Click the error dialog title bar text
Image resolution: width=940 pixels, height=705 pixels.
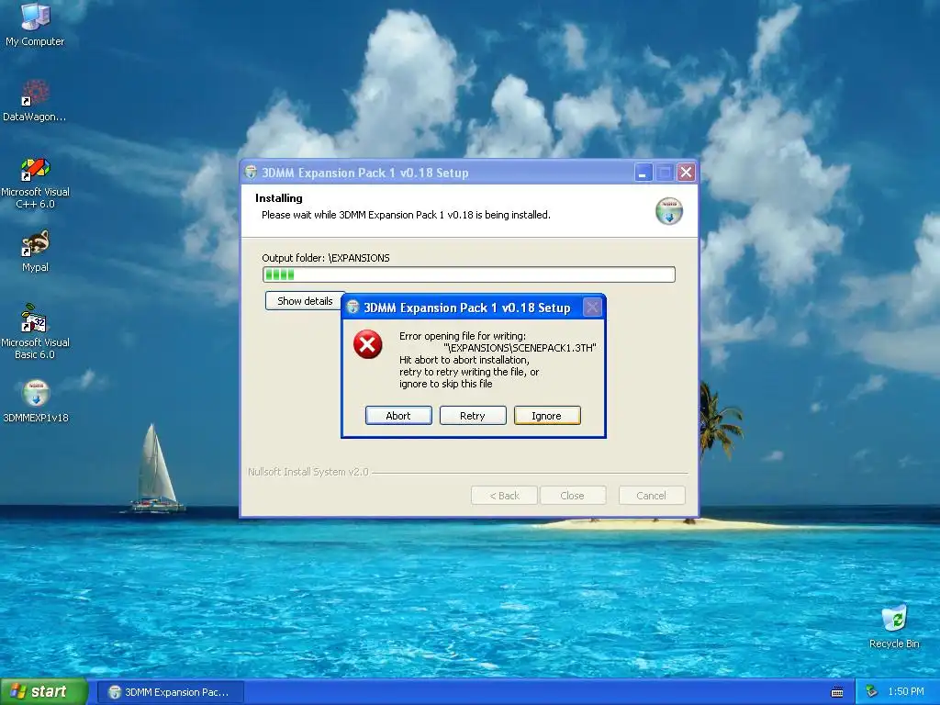(467, 308)
